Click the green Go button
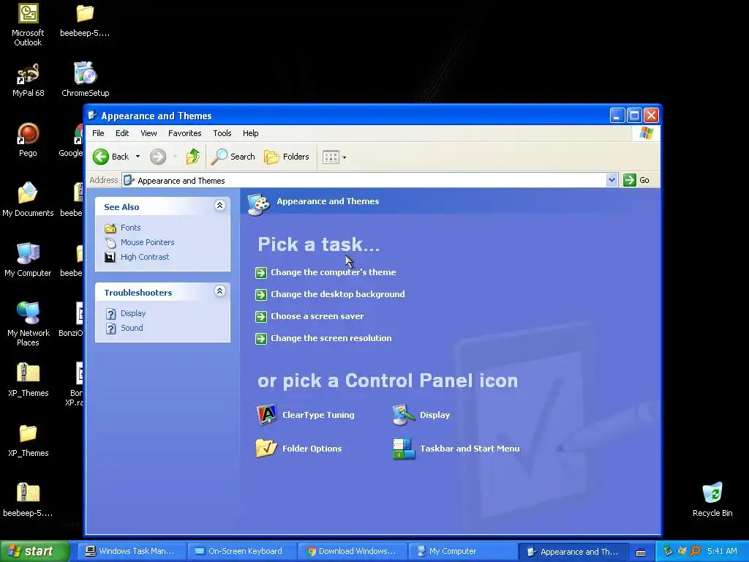 636,180
